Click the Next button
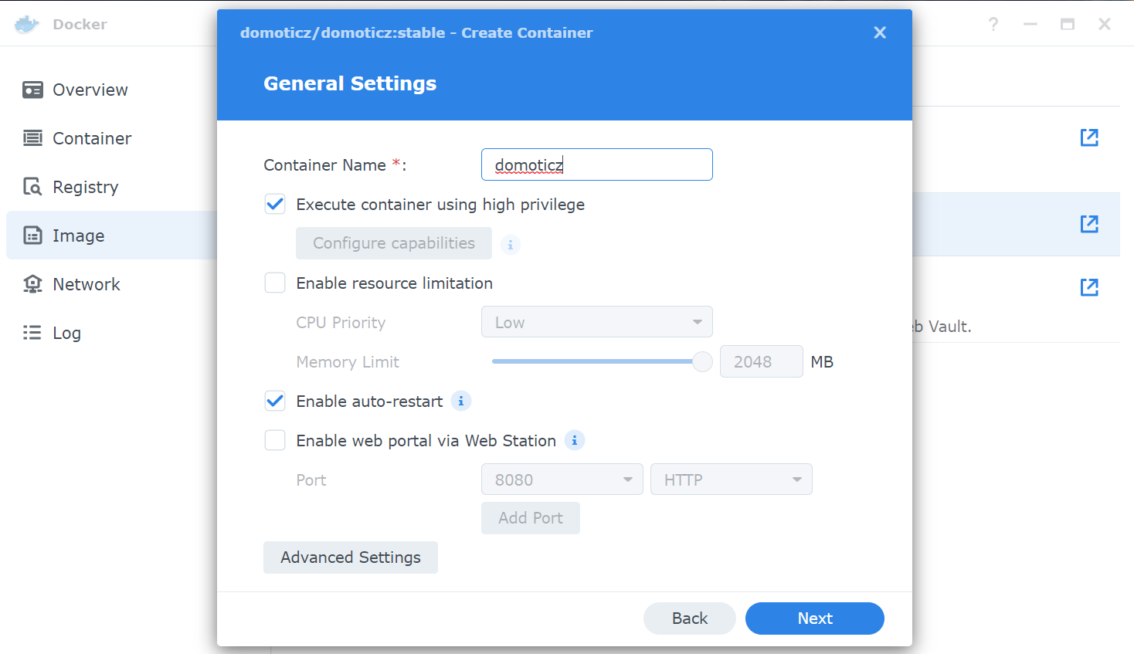1134x654 pixels. click(815, 618)
